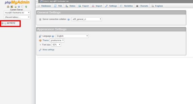Switch to the Databases tab
This screenshot has height=104, width=193.
(x=44, y=6)
